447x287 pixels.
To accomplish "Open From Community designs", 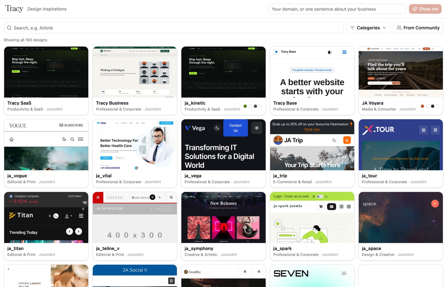I will click(418, 28).
